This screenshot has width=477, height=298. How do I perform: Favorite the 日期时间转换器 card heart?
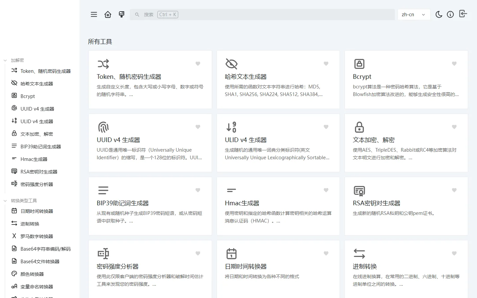pyautogui.click(x=326, y=253)
